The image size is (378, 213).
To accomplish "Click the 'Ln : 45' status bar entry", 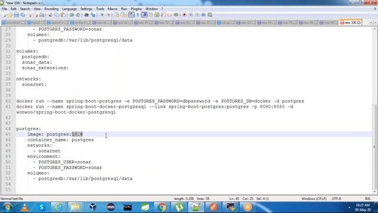I will 234,199.
